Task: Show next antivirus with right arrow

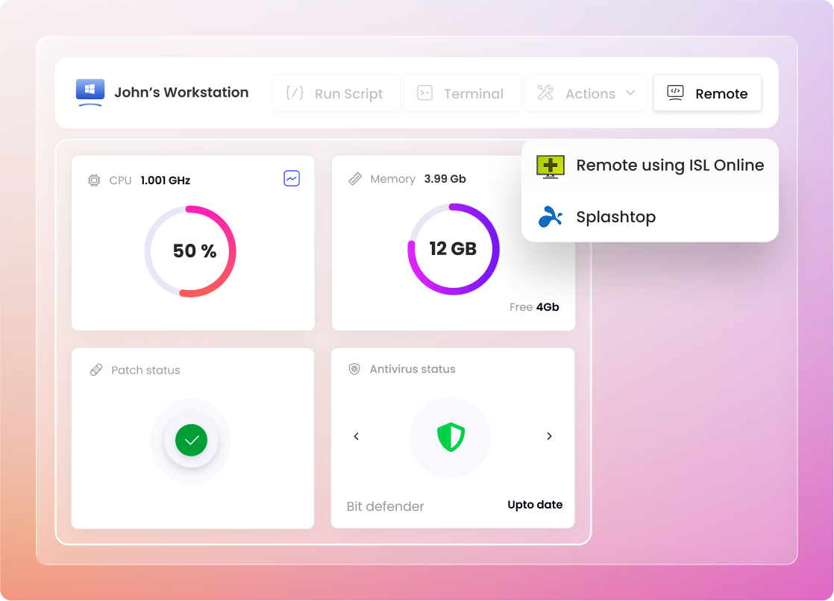Action: [550, 436]
